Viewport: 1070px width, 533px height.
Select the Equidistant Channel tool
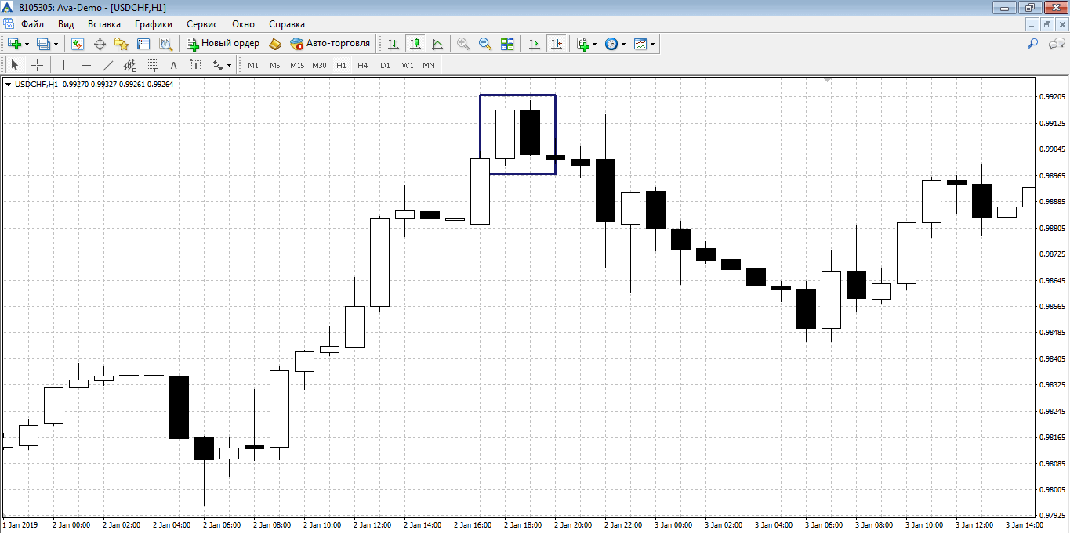click(130, 65)
